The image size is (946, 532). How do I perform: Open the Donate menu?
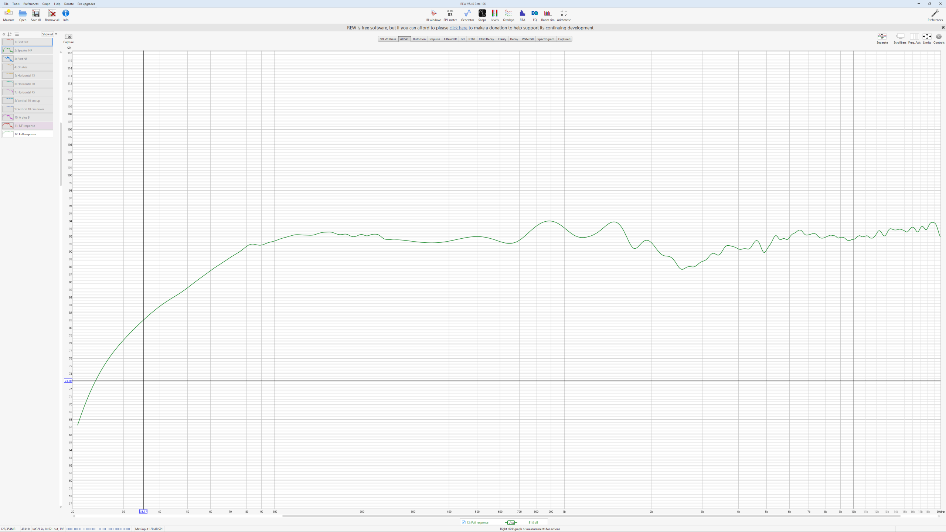point(69,4)
